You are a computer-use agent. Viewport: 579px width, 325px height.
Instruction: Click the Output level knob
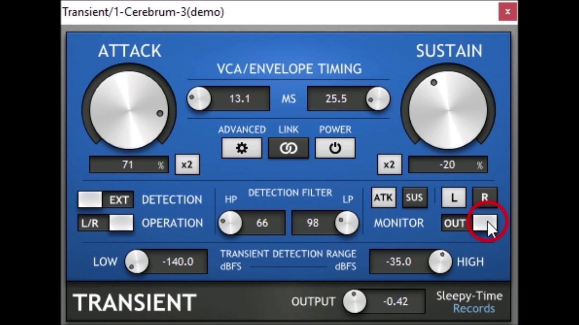pos(355,302)
